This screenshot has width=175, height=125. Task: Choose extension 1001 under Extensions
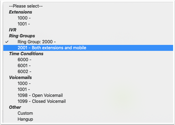pos(24,24)
